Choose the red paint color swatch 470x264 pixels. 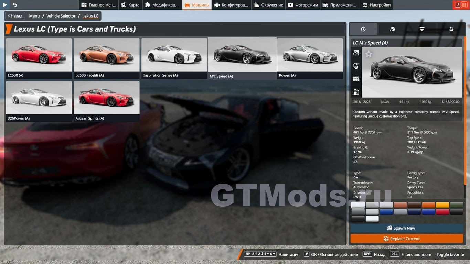tap(442, 212)
